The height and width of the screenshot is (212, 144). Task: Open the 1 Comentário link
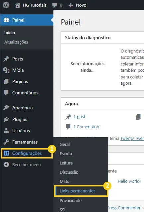pos(86,127)
